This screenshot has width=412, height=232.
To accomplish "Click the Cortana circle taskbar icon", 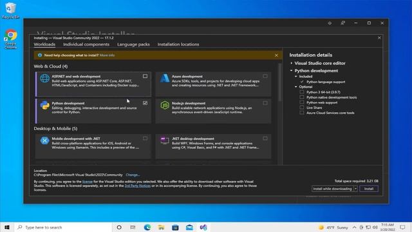I will tap(119, 227).
